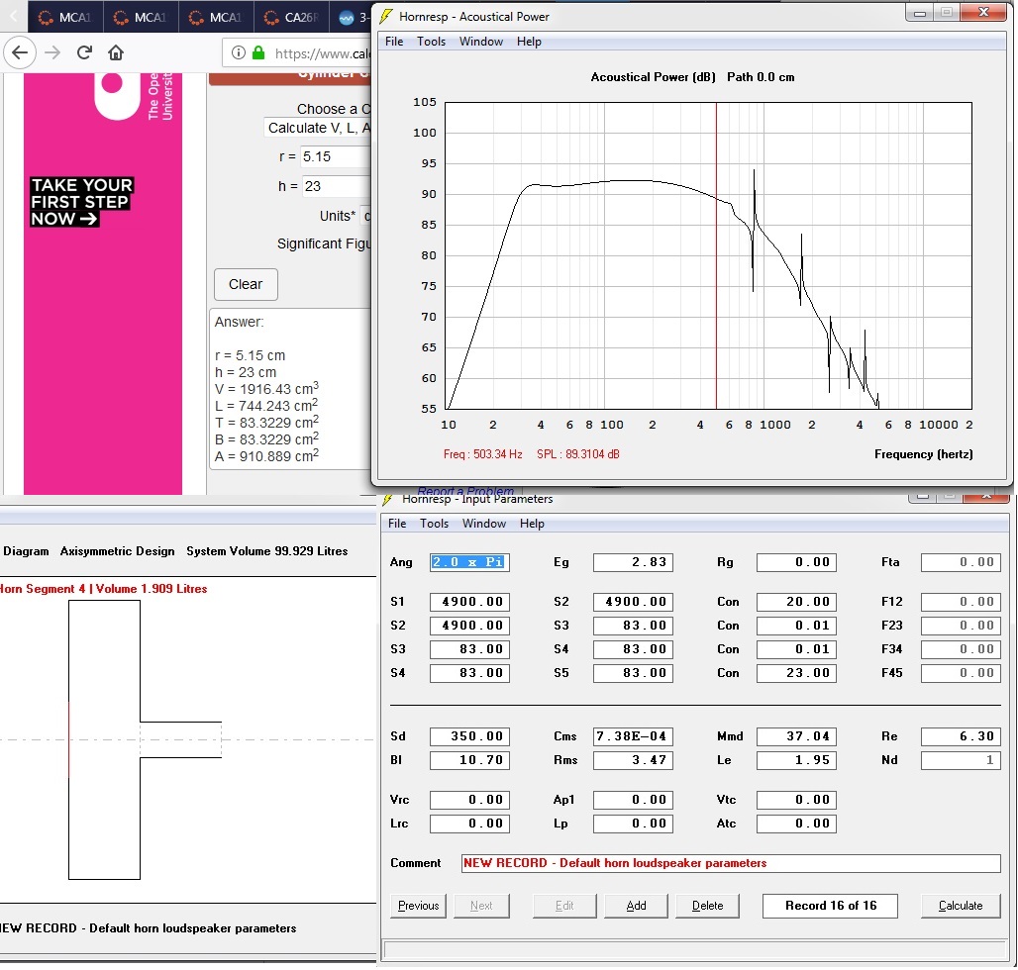Click the Report a Problem link
Image resolution: width=1018 pixels, height=970 pixels.
(x=464, y=491)
